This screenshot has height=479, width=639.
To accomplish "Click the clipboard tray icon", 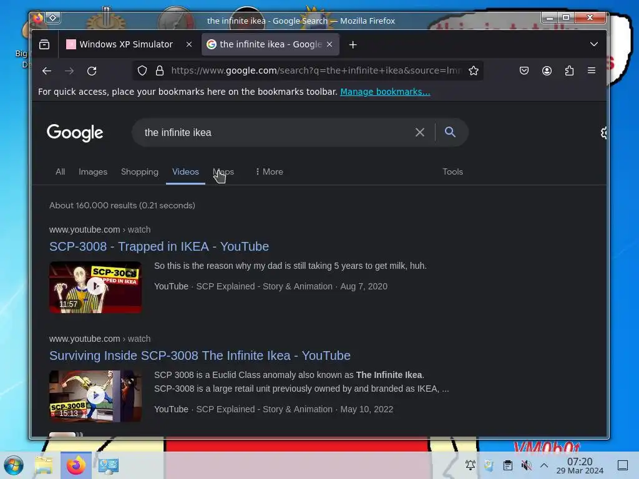I will (507, 465).
